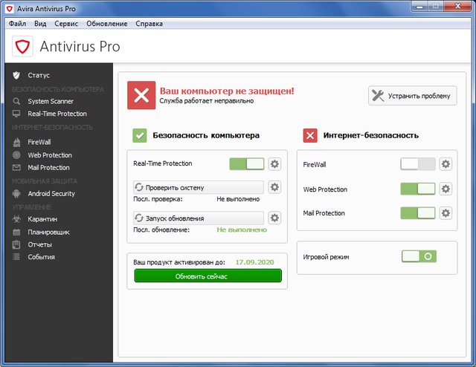Open the Сервис menu
The width and height of the screenshot is (476, 367).
coord(66,24)
